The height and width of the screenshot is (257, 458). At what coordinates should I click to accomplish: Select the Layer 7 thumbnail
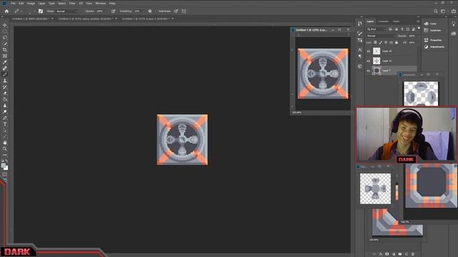coord(376,71)
